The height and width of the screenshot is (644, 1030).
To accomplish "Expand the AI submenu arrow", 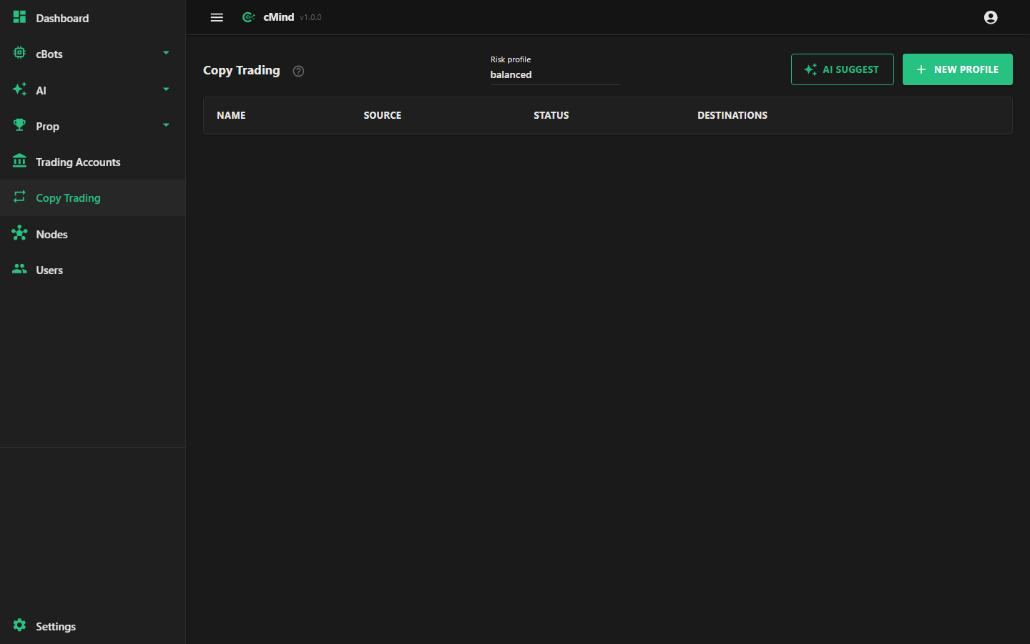I will (166, 89).
